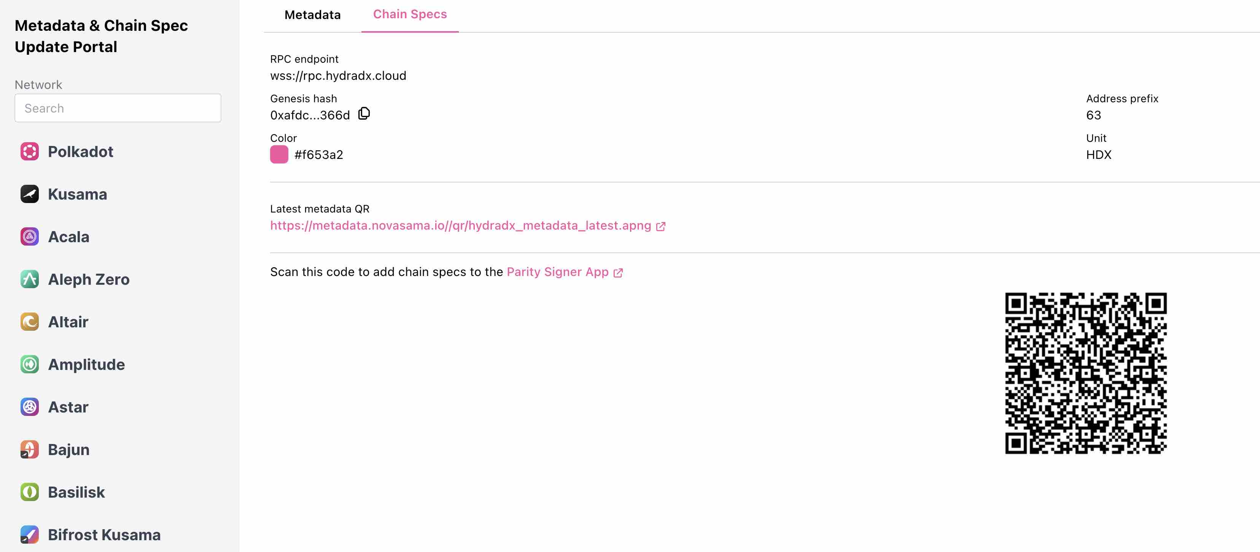Click the Bajun network icon
The image size is (1260, 552).
tap(29, 449)
